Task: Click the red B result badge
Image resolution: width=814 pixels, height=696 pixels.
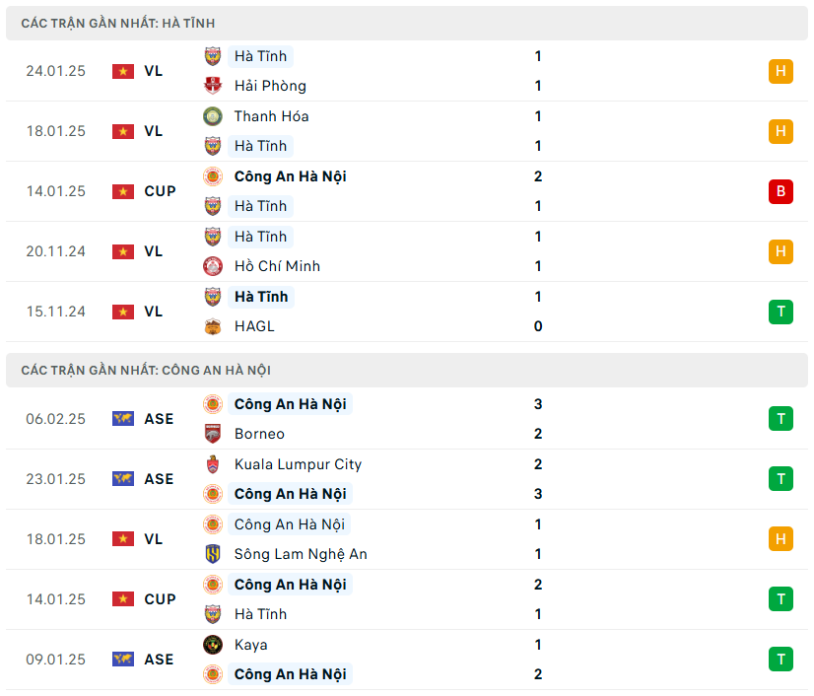Action: tap(780, 191)
